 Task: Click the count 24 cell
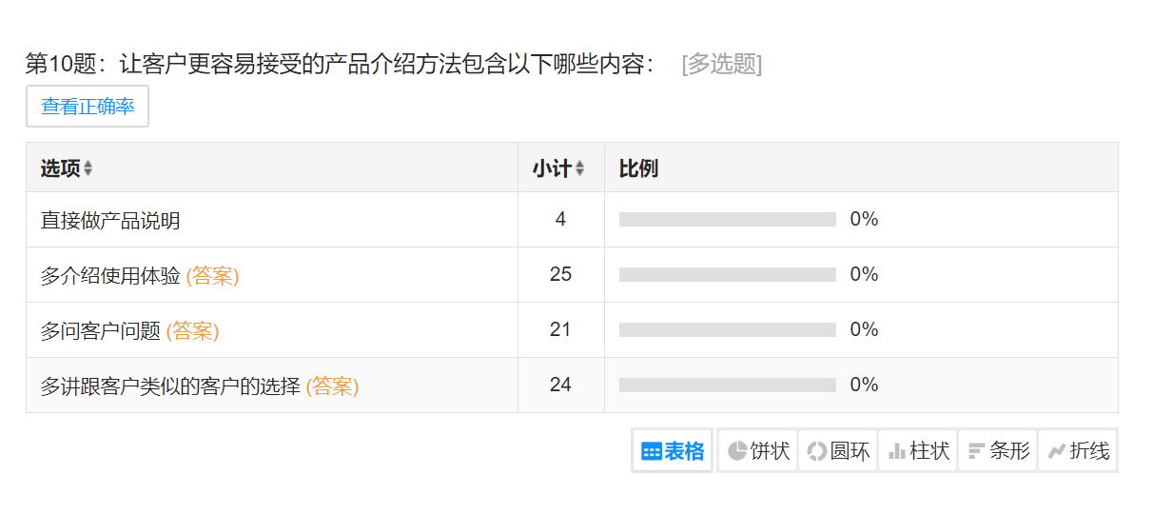[x=560, y=385]
